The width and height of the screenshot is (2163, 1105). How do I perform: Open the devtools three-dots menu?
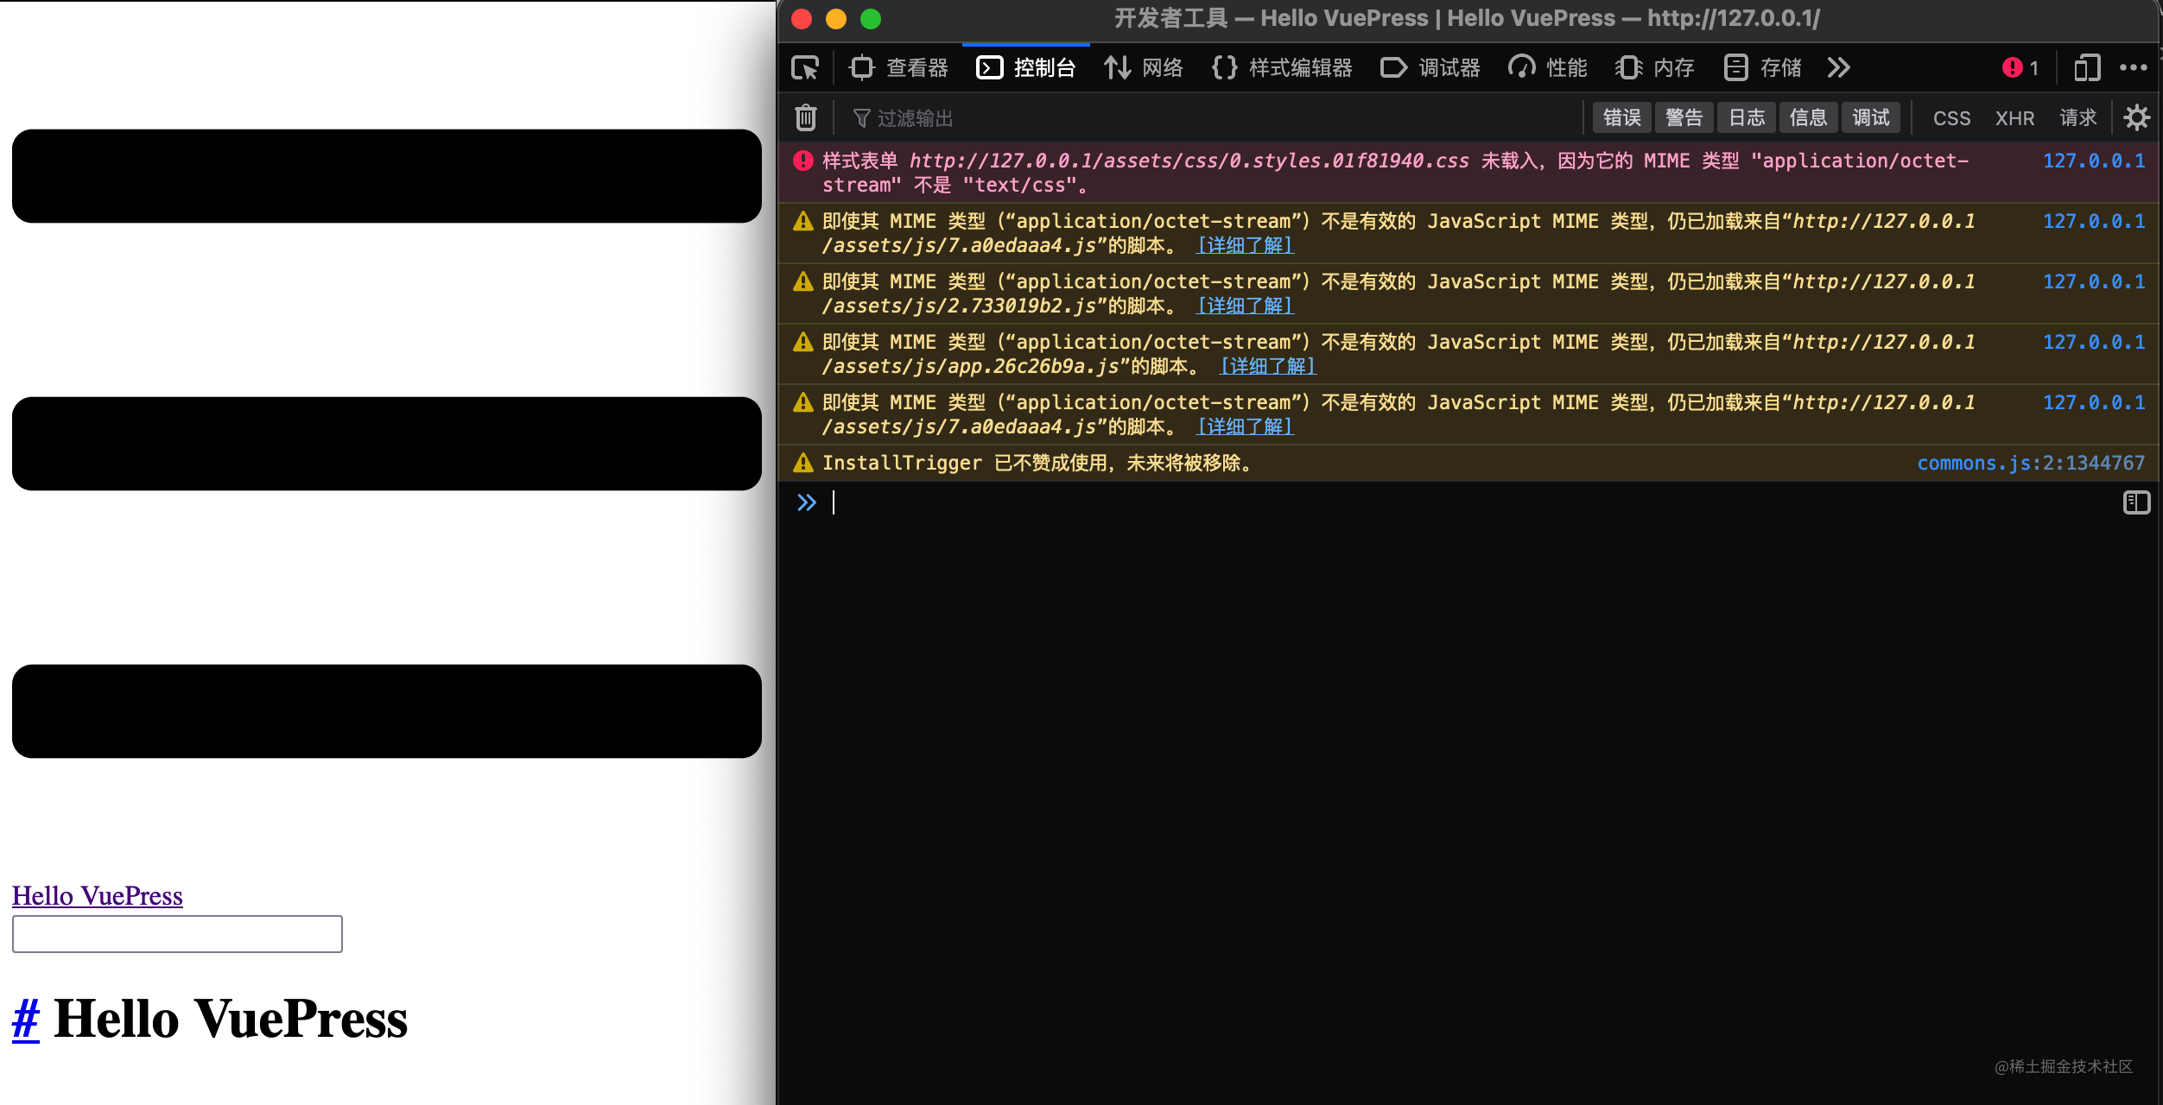(2133, 67)
